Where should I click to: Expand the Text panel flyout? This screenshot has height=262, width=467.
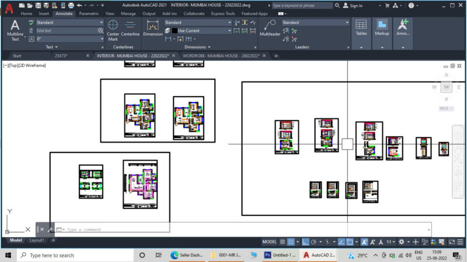coord(52,47)
